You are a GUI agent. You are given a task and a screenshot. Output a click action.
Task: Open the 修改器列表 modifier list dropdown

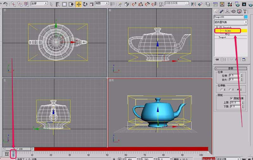231,22
